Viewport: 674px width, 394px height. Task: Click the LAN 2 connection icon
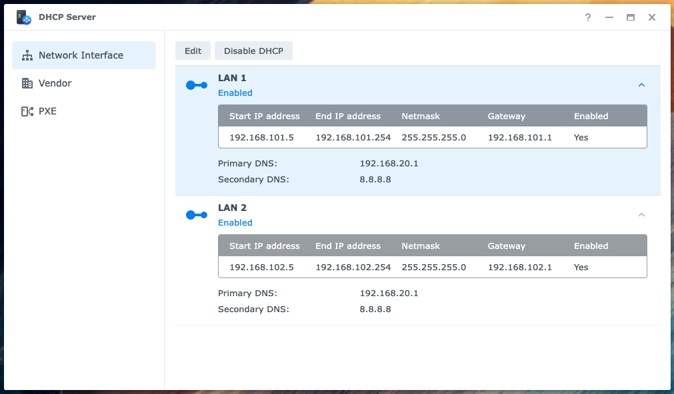[x=196, y=215]
